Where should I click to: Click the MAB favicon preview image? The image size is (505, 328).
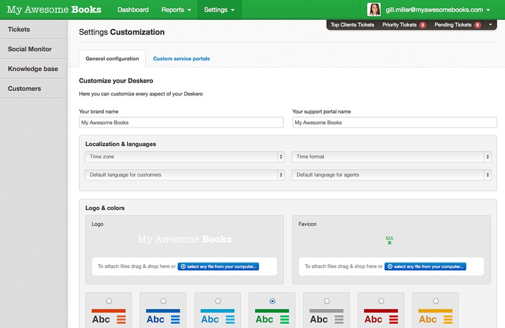[x=390, y=240]
